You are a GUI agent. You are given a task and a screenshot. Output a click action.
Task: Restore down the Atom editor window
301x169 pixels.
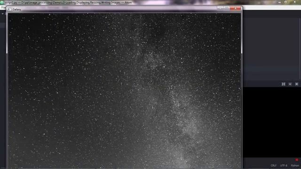[x=285, y=2]
